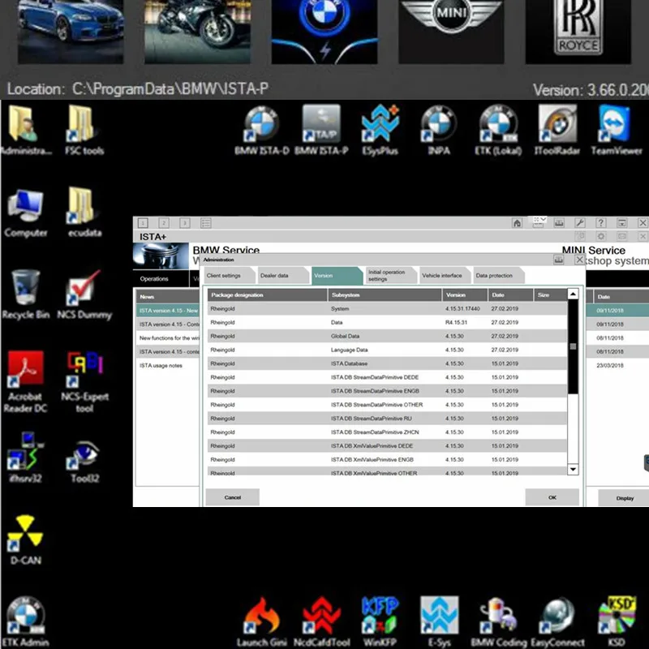Launch the NCS Dummy shortcut
This screenshot has height=649, width=649.
(84, 294)
